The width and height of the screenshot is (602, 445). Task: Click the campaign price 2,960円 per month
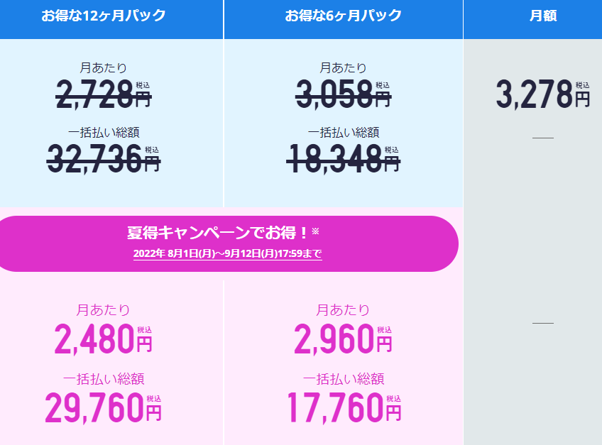click(x=343, y=339)
